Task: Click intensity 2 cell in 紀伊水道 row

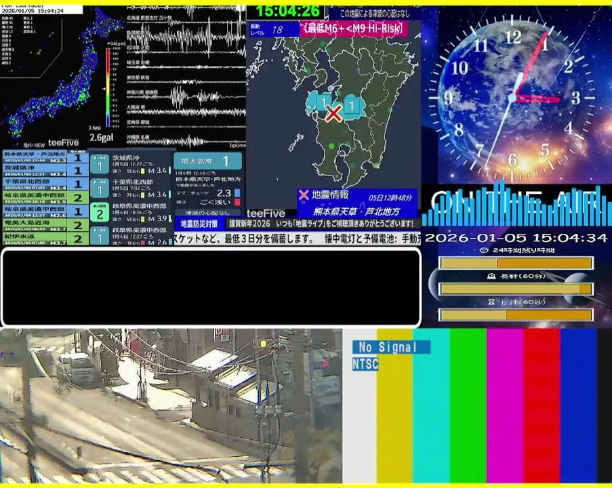Action: coord(78,239)
